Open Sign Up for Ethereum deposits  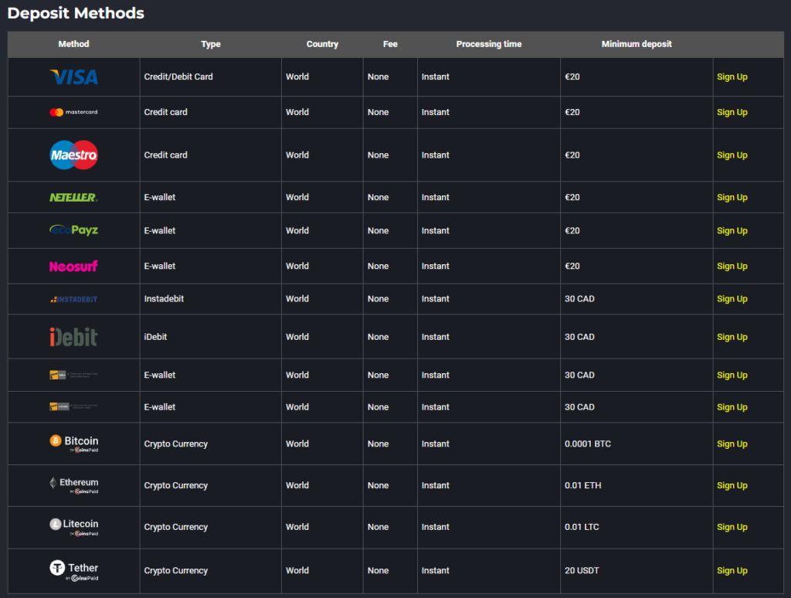tap(732, 485)
